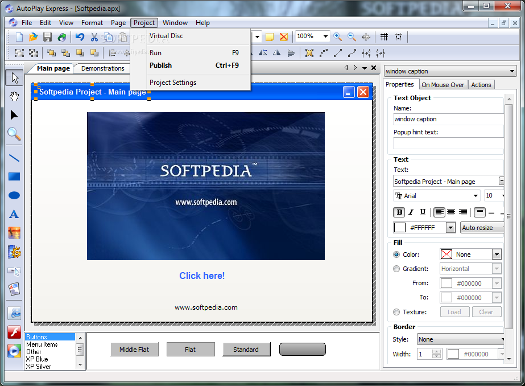Select the Line drawing tool
This screenshot has width=525, height=386.
(14, 158)
